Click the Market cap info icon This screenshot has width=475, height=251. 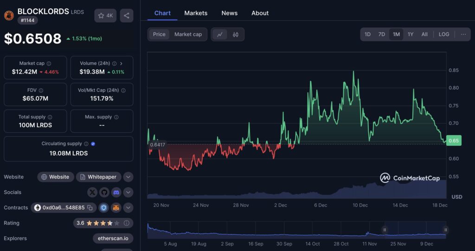point(49,64)
